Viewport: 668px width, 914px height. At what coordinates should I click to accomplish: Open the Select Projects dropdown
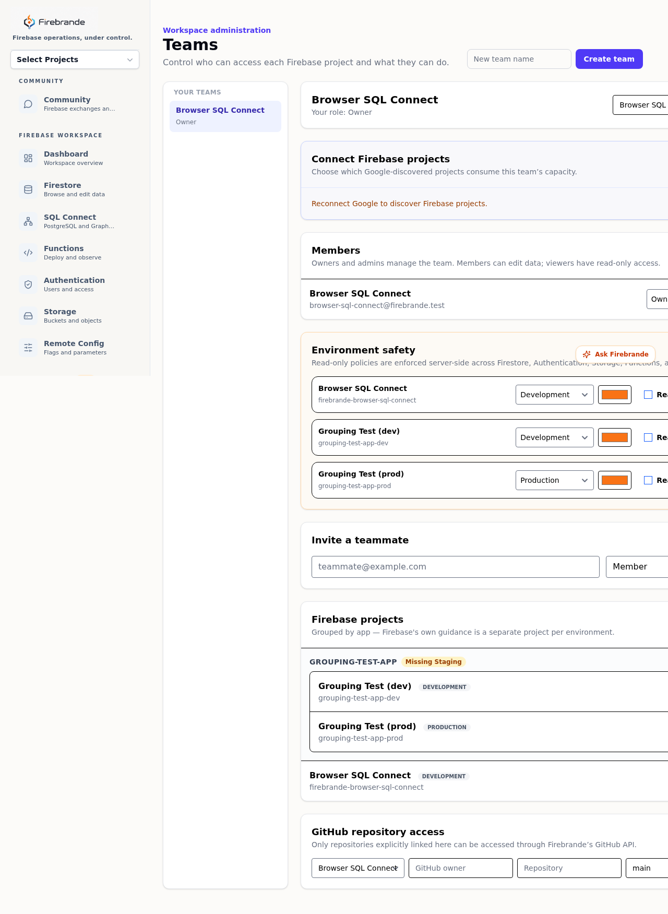75,60
